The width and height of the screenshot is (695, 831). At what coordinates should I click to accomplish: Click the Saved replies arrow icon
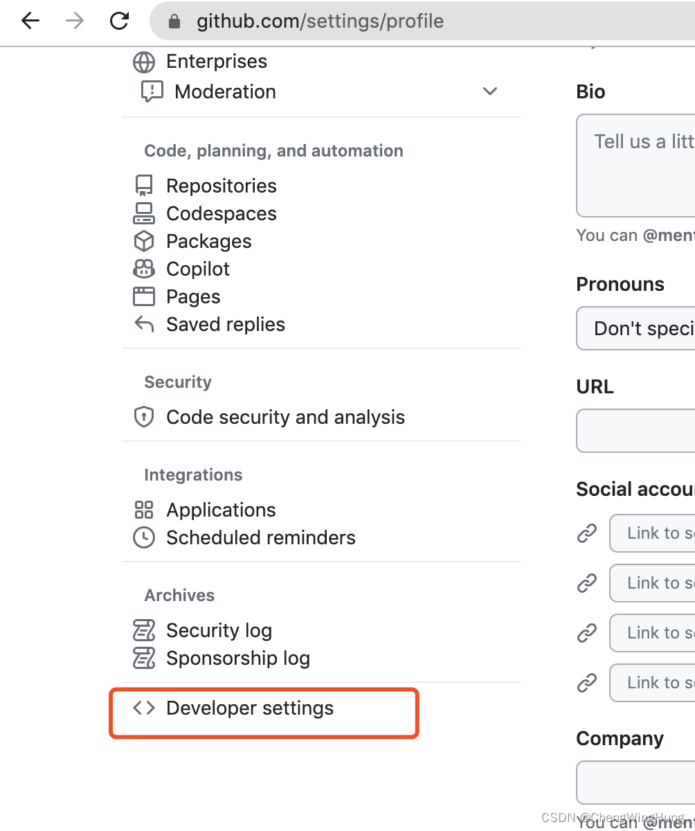tap(144, 324)
